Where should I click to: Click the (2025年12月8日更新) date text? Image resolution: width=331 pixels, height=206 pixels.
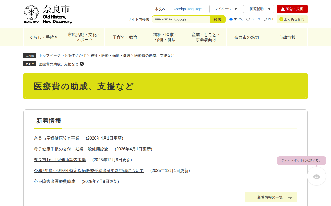coord(112,160)
